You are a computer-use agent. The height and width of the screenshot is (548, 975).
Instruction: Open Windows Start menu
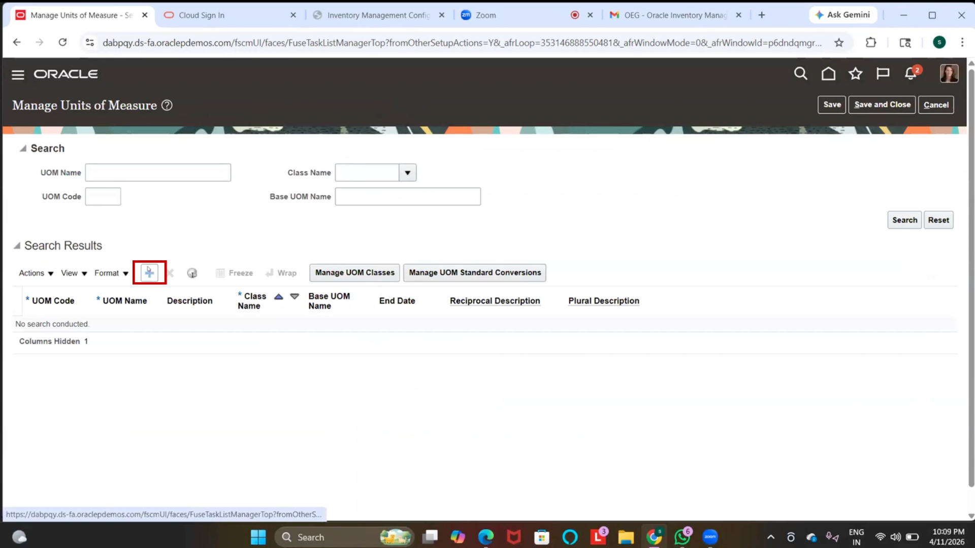pyautogui.click(x=258, y=537)
